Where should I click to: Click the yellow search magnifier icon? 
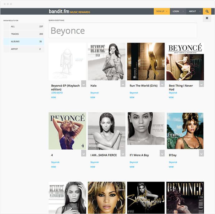point(207,12)
